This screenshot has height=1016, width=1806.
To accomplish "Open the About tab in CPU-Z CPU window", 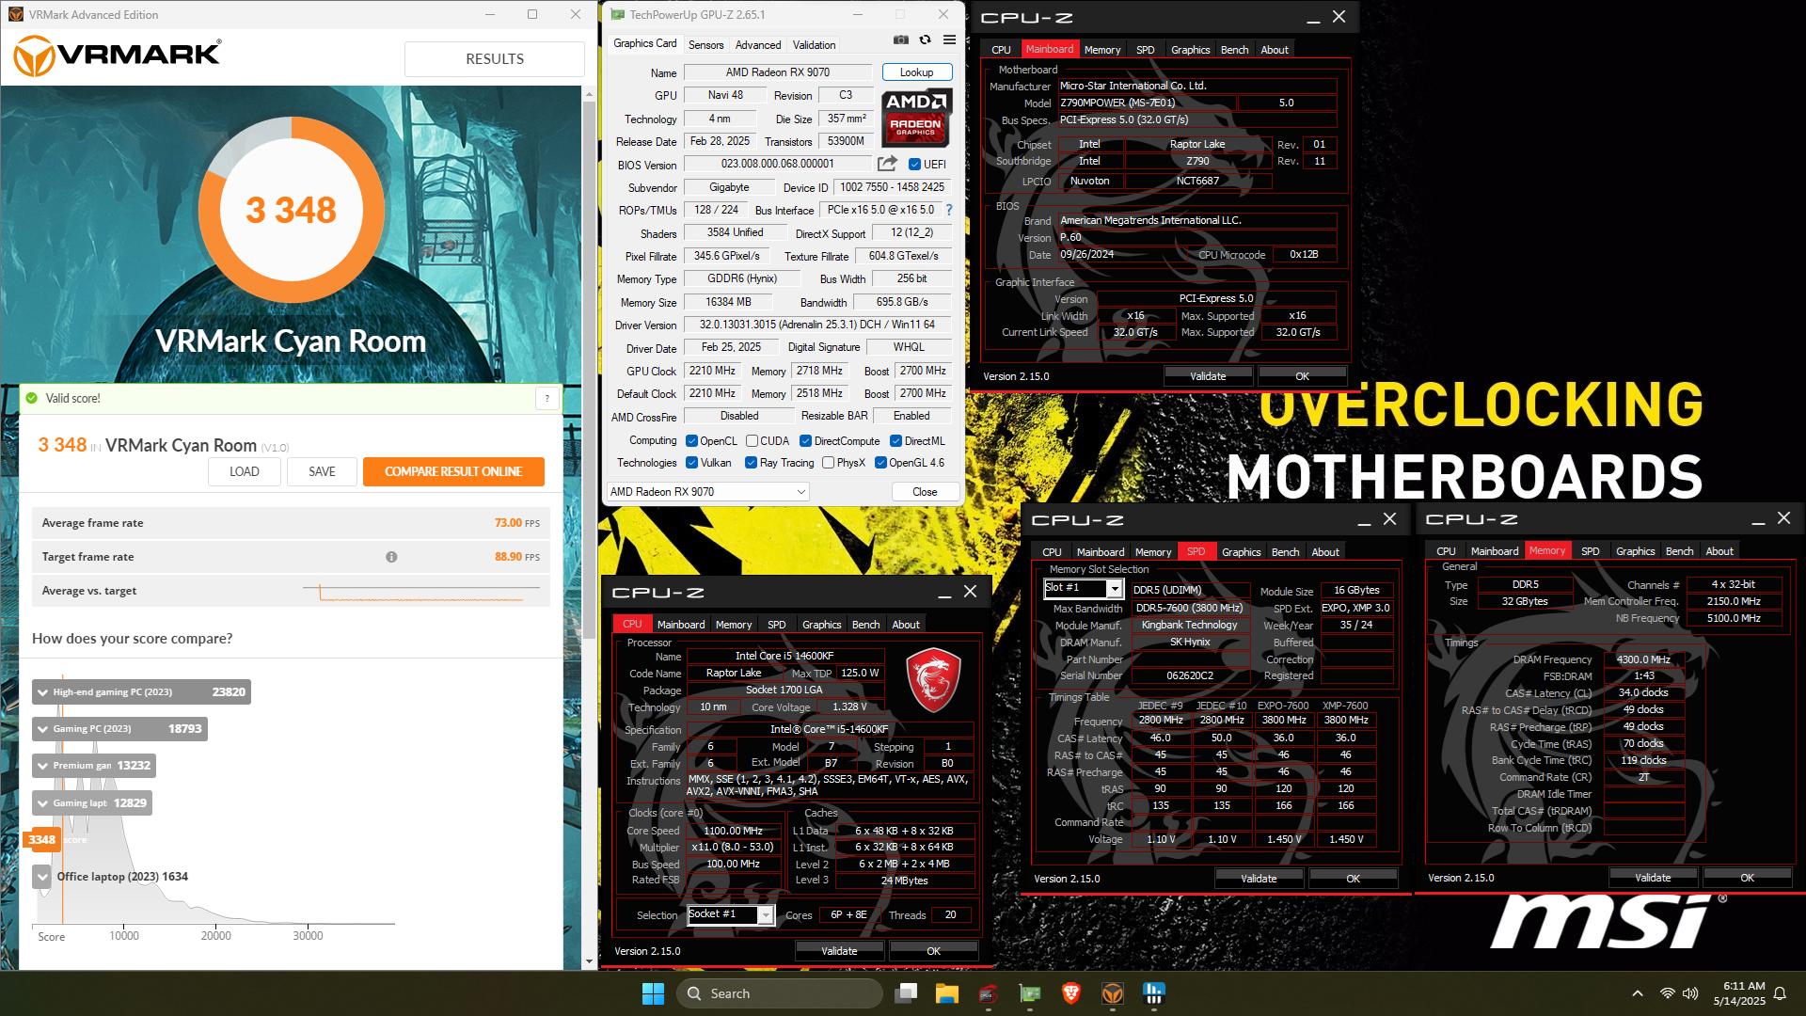I will pos(906,625).
